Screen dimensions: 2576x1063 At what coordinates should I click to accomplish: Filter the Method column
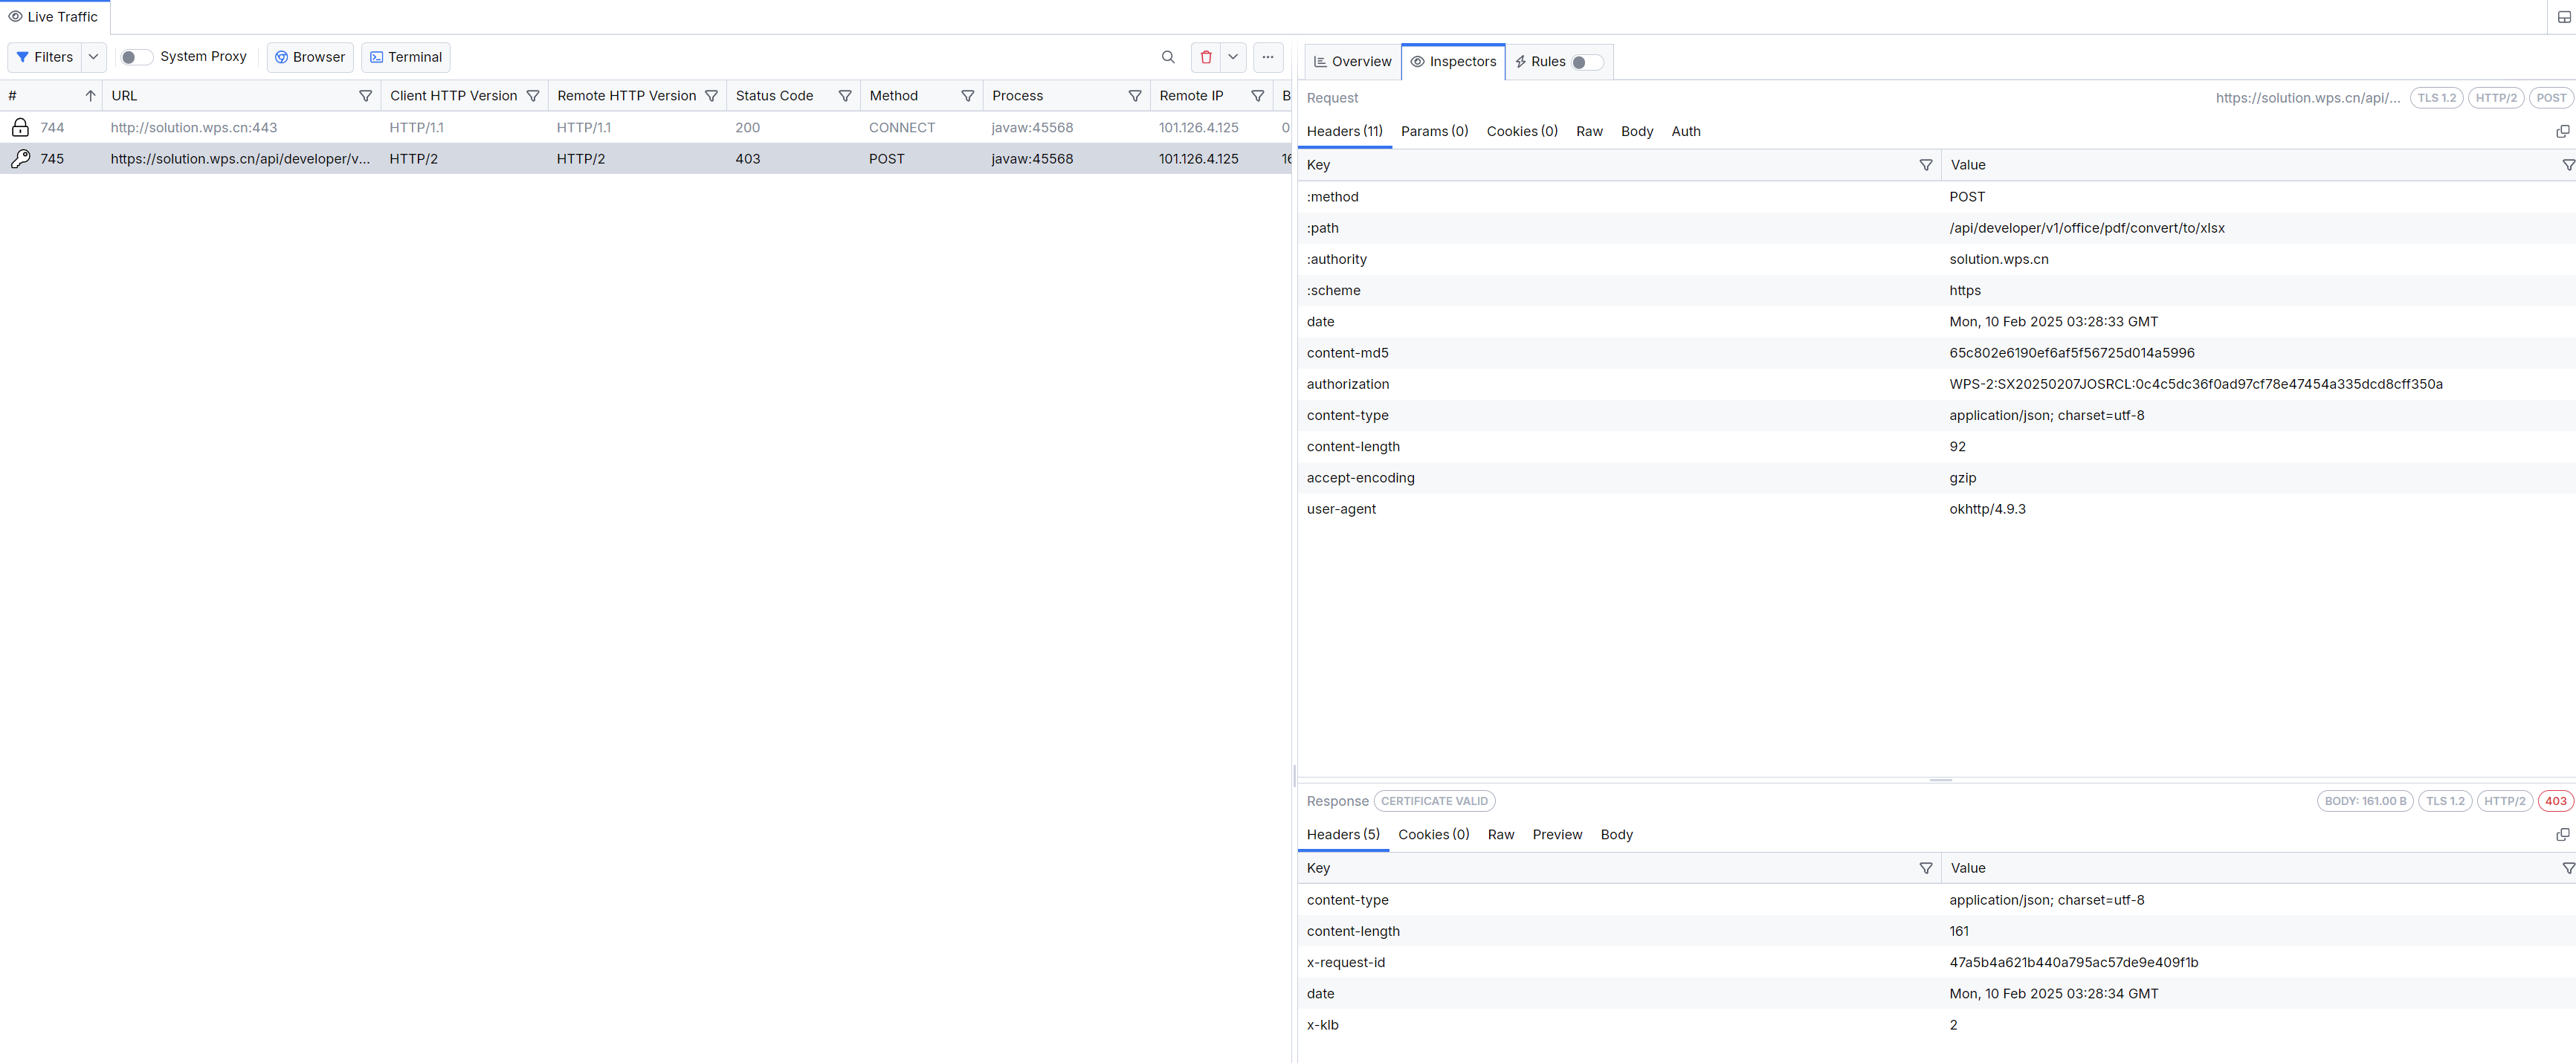coord(967,96)
